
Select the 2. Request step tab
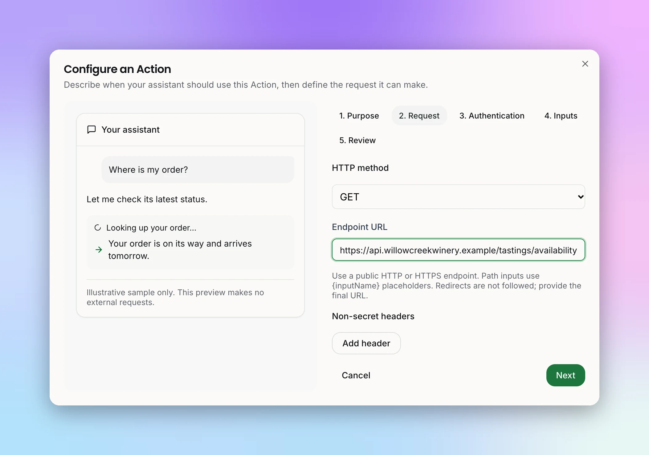coord(419,115)
